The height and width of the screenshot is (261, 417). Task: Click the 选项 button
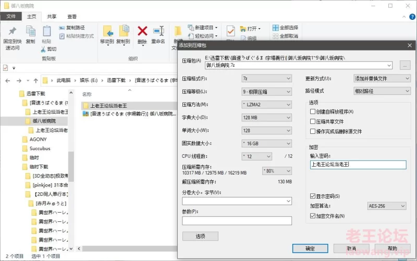[200, 237]
